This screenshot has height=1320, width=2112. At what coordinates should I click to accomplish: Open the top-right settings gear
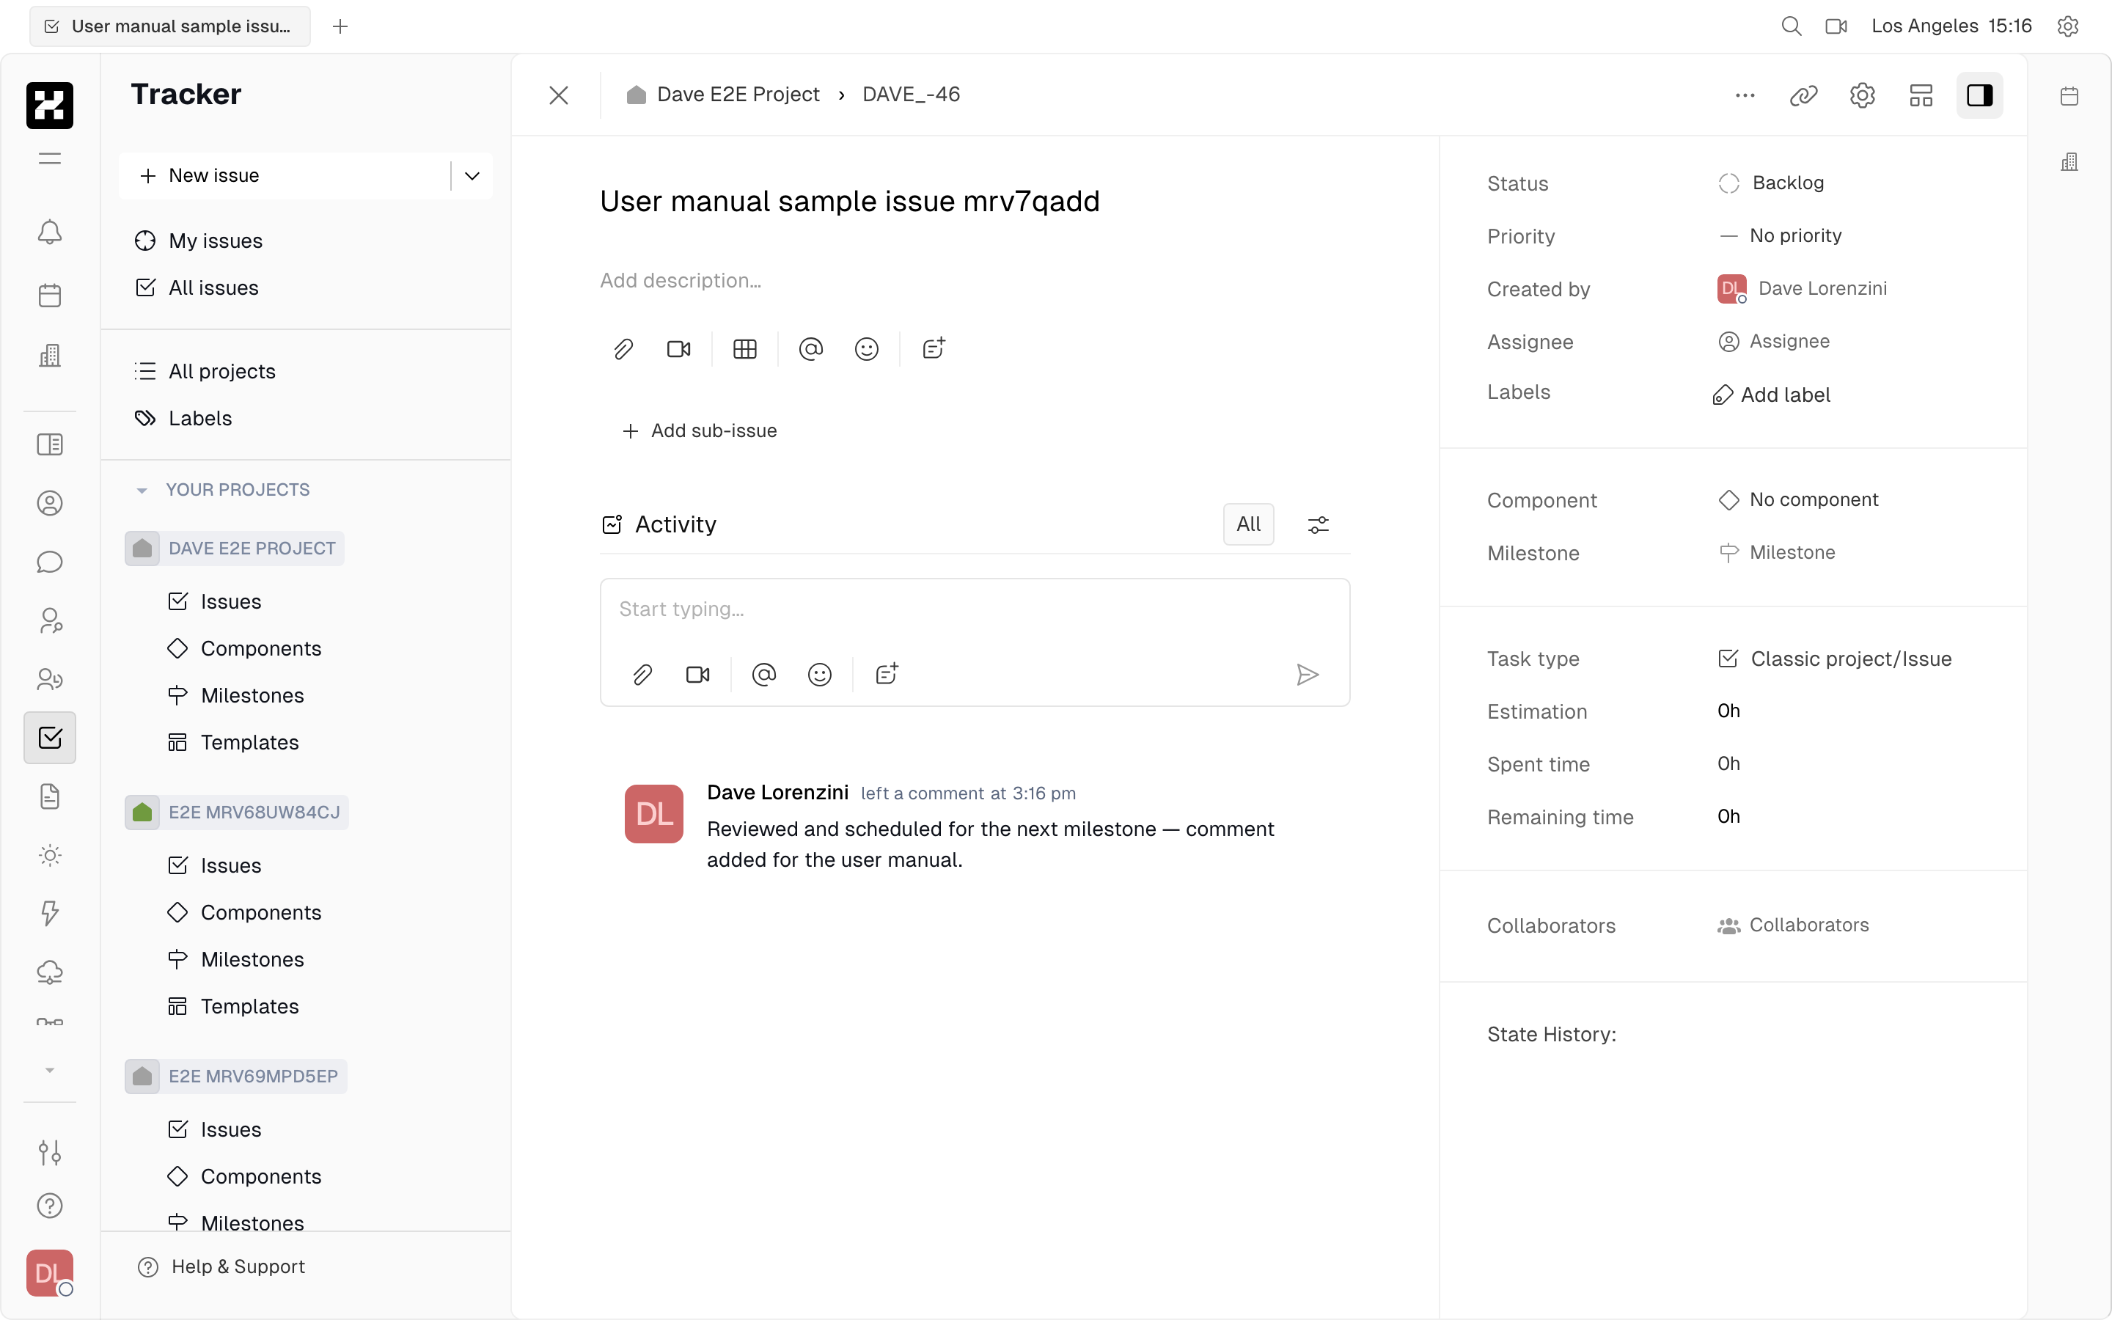coord(2067,26)
